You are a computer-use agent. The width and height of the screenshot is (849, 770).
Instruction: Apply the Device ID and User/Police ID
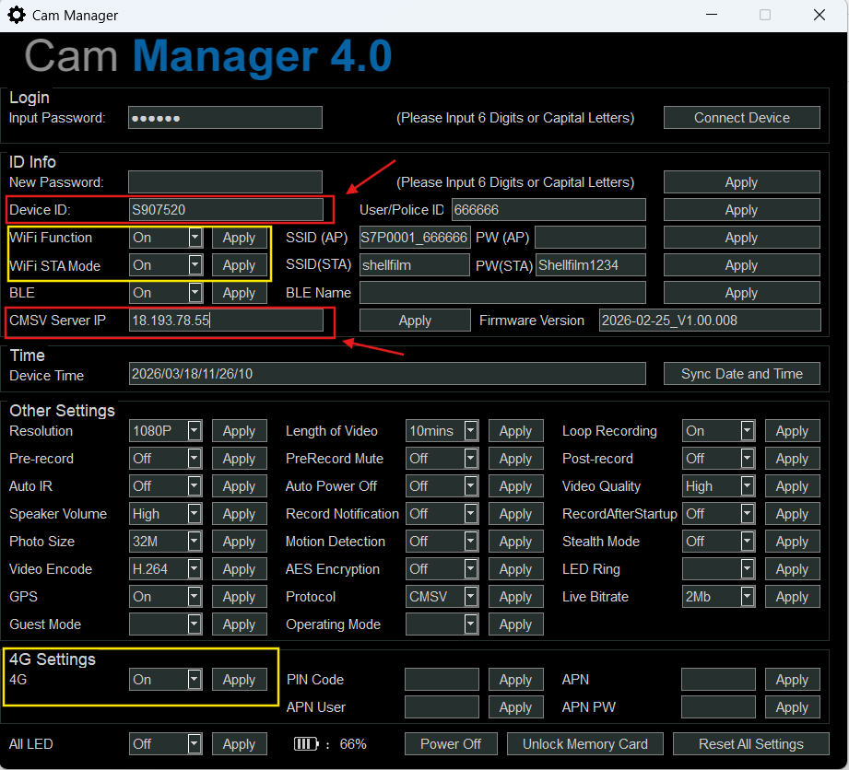[742, 210]
